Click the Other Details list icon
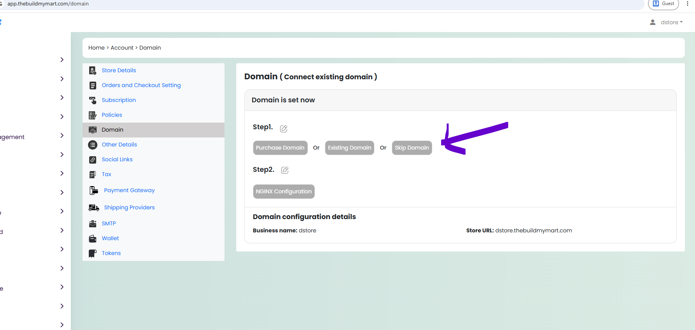 [93, 145]
